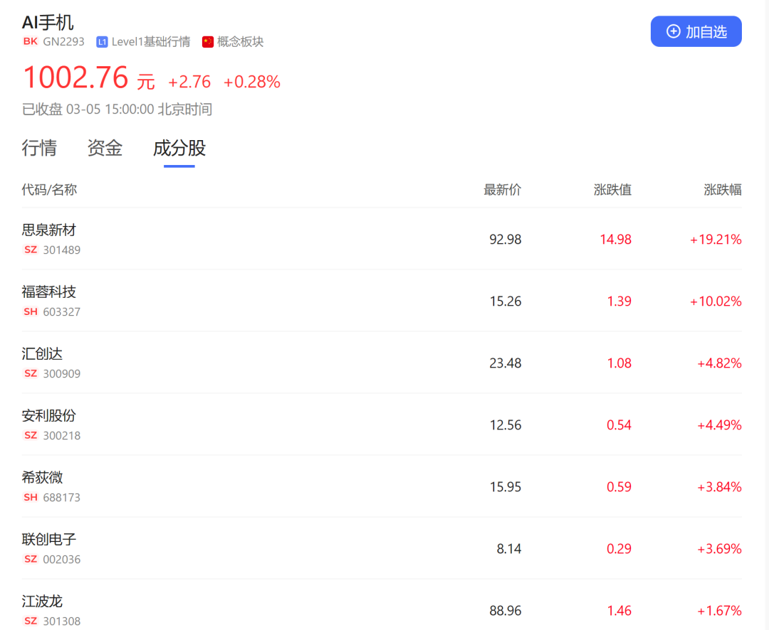Viewport: 769px width, 630px height.
Task: Click latest price 15.26
Action: tap(505, 301)
